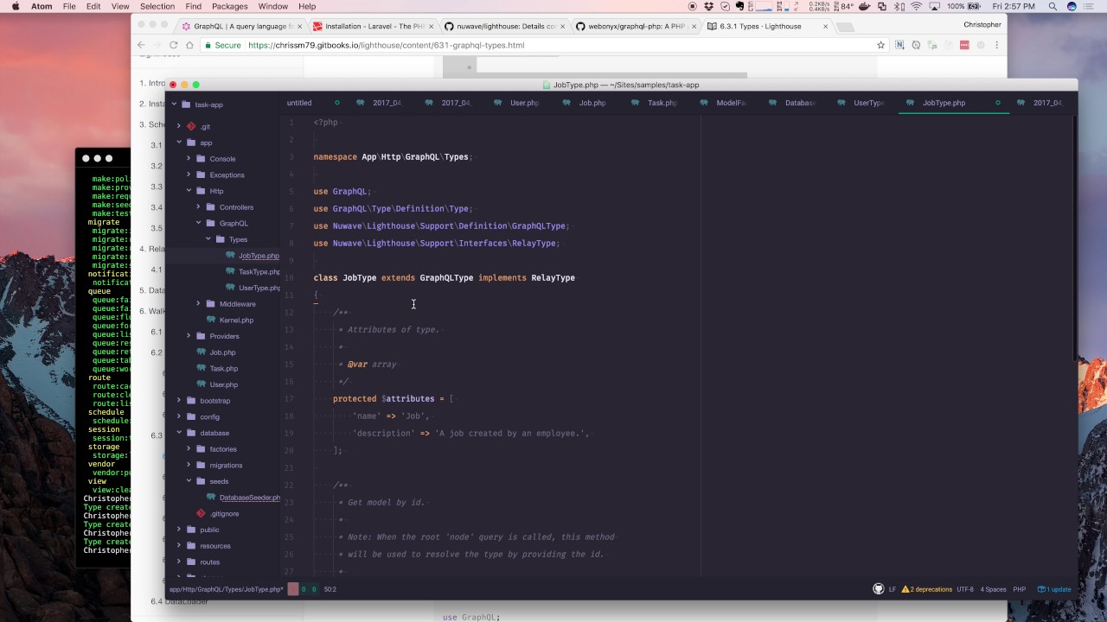The height and width of the screenshot is (622, 1107).
Task: Click the GitHub icon in Atom status bar
Action: tap(879, 589)
